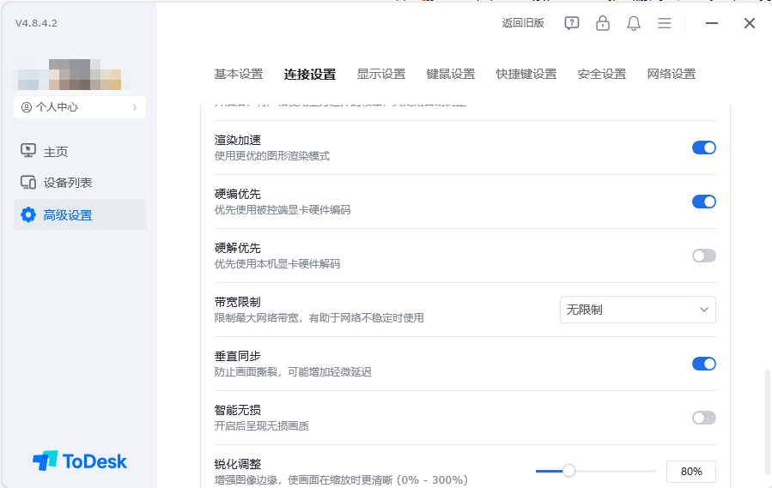
Task: Switch to the 安全设置 tab
Action: coord(602,74)
